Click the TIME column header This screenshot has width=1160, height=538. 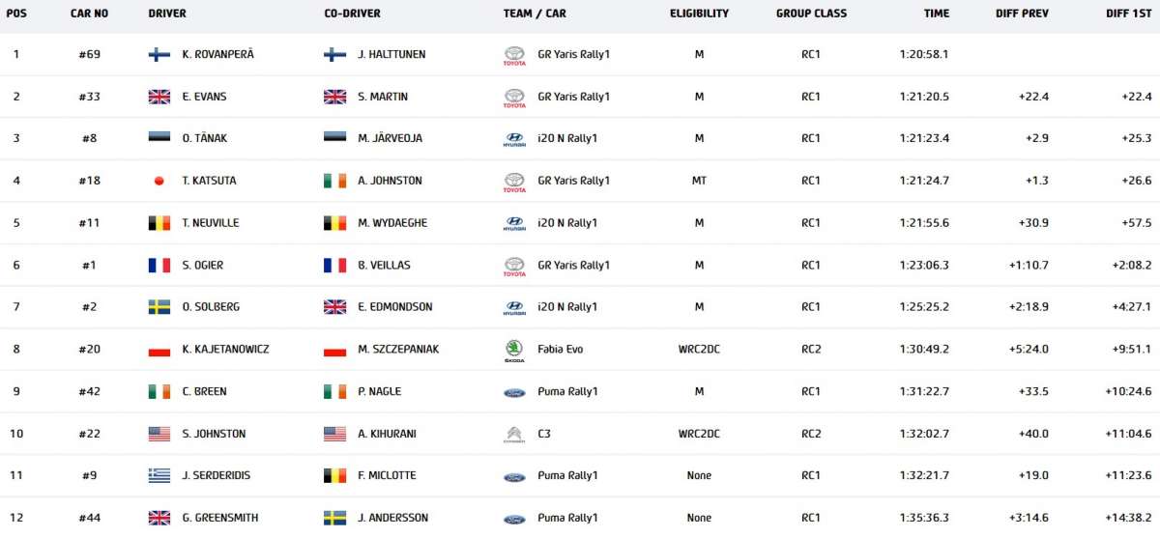click(x=936, y=14)
